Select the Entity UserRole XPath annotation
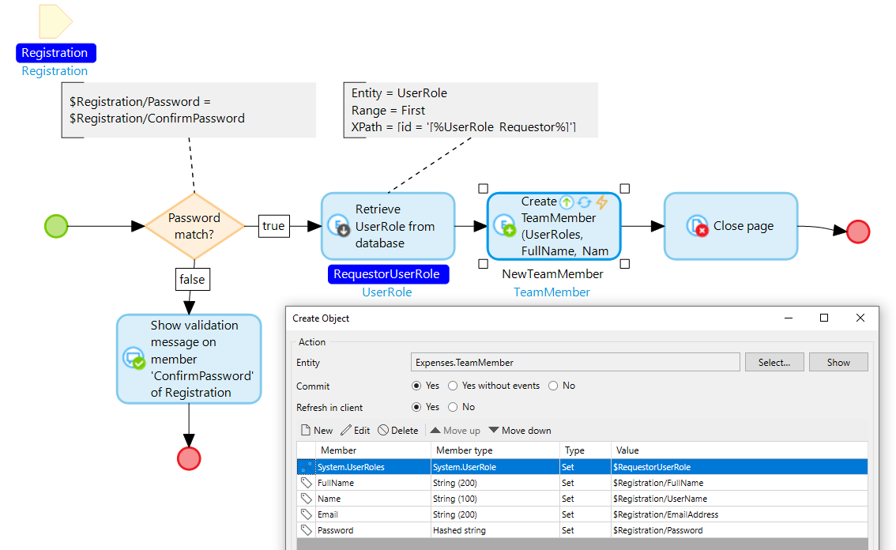 pos(470,110)
